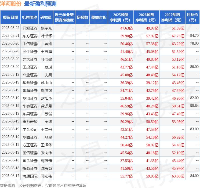
Task: Select the 目标价 column header
Action: click(x=192, y=17)
